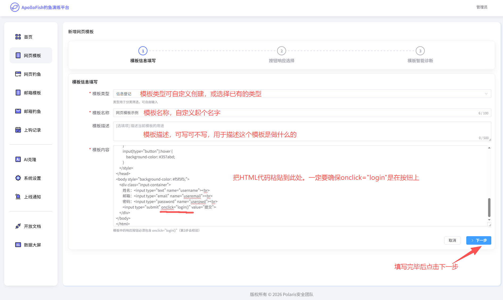Click ApolloFish钓鱼演练平台 title link

[x=45, y=7]
